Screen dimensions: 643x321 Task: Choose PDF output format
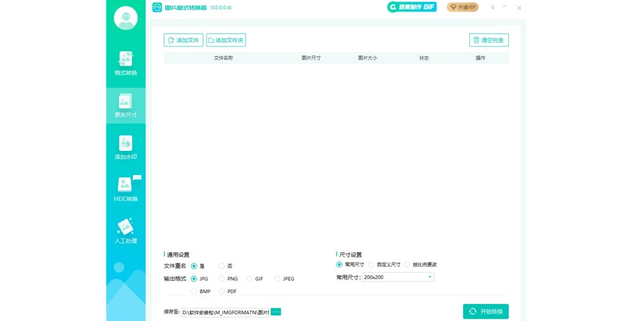(x=221, y=292)
